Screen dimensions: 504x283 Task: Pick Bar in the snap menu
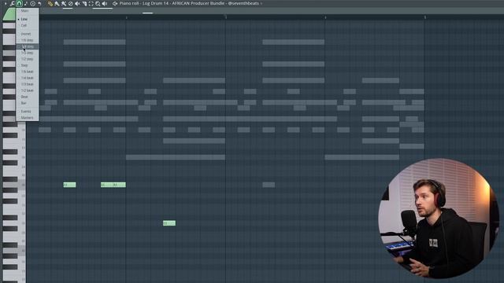pos(28,103)
